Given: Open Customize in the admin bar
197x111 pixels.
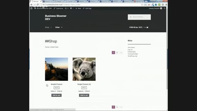Looking at the screenshot, I should pyautogui.click(x=58, y=8).
